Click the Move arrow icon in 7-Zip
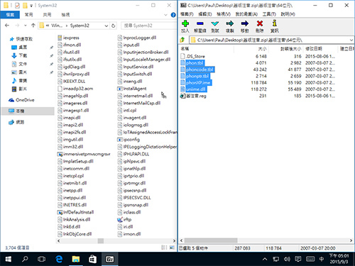The height and width of the screenshot is (266, 355). (x=245, y=23)
